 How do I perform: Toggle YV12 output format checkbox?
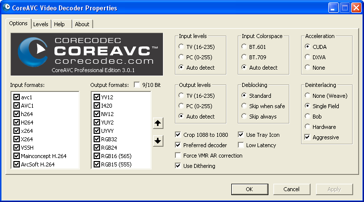coord(97,97)
